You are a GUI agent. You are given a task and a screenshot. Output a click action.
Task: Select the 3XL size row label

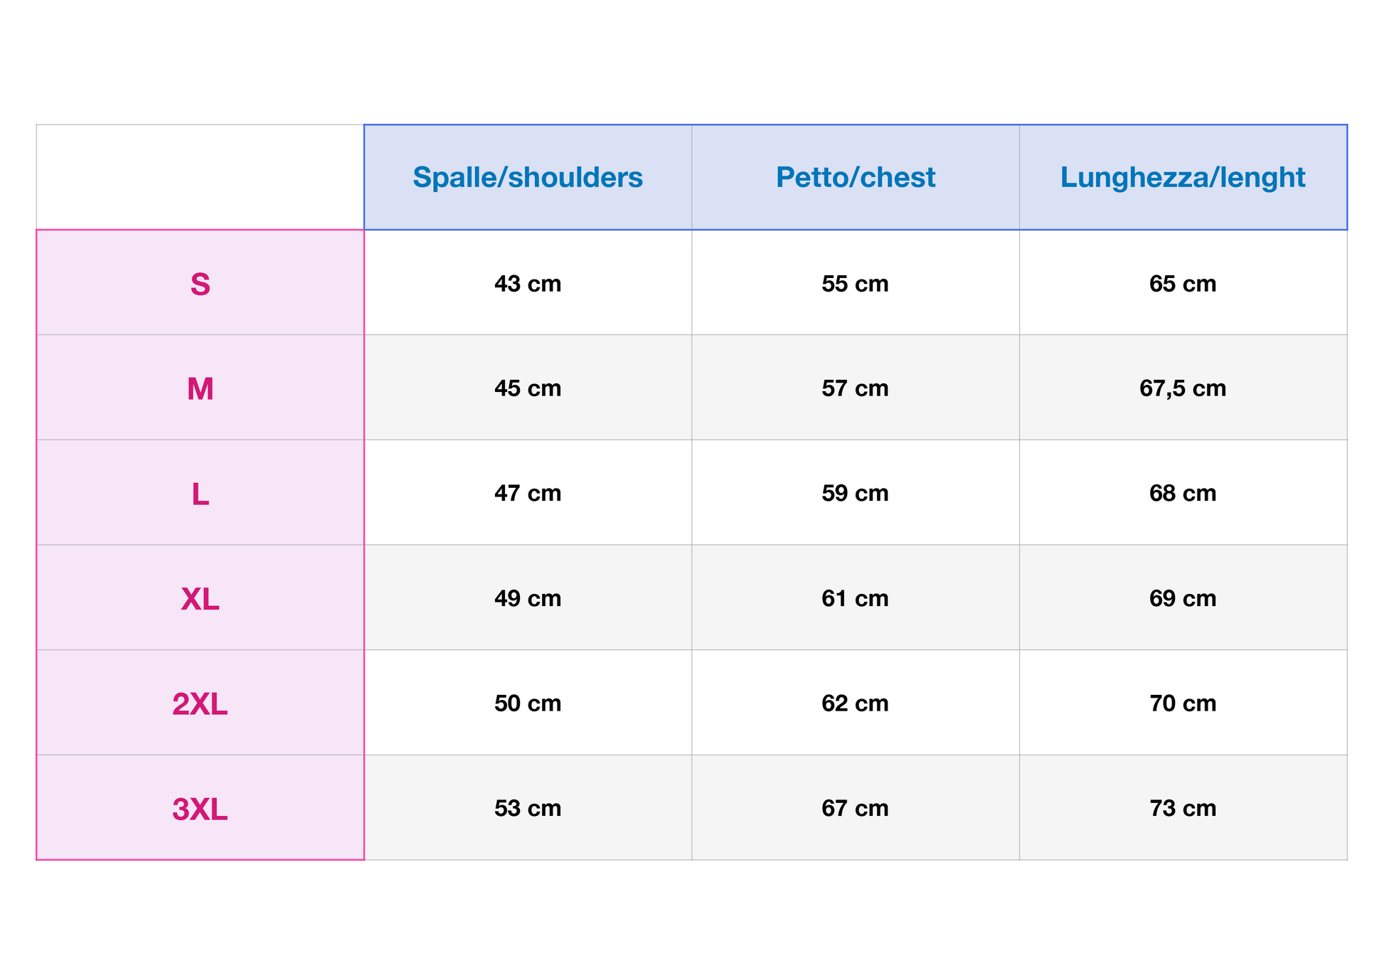(200, 809)
